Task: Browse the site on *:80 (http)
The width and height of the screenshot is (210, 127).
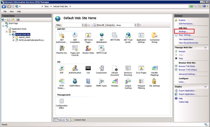Action: [187, 66]
